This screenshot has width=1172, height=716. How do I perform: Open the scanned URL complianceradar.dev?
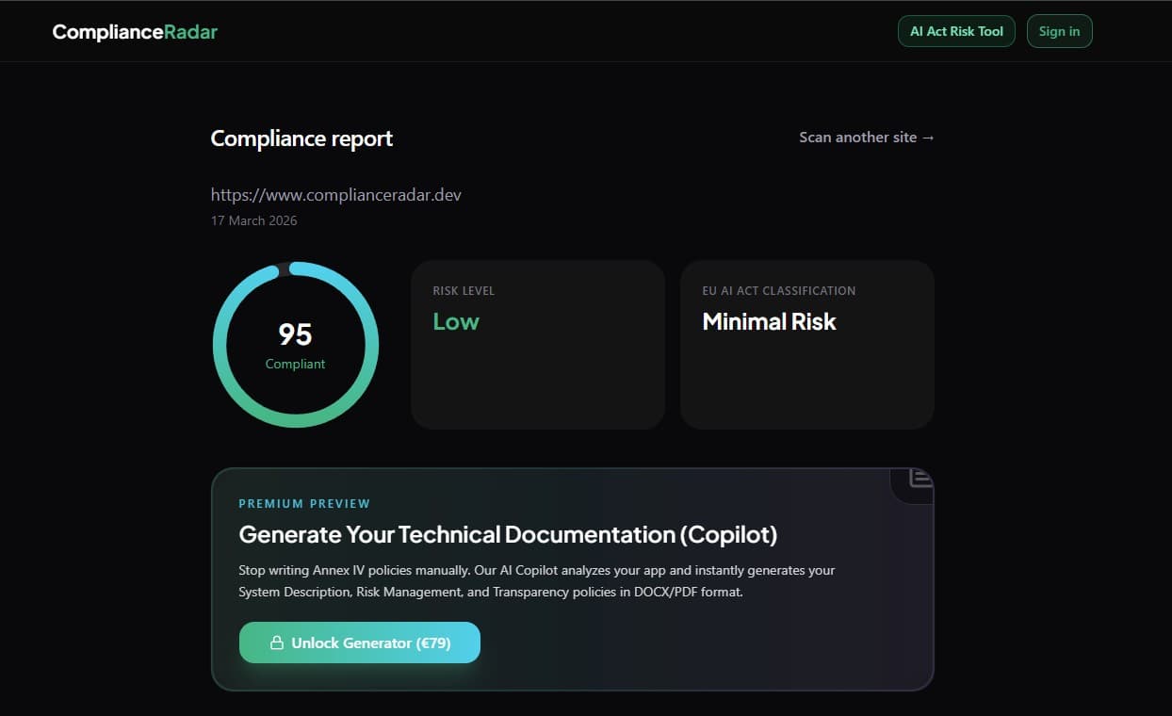[x=336, y=194]
